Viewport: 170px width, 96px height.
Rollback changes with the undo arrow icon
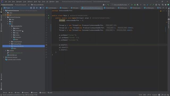(x=159, y=5)
